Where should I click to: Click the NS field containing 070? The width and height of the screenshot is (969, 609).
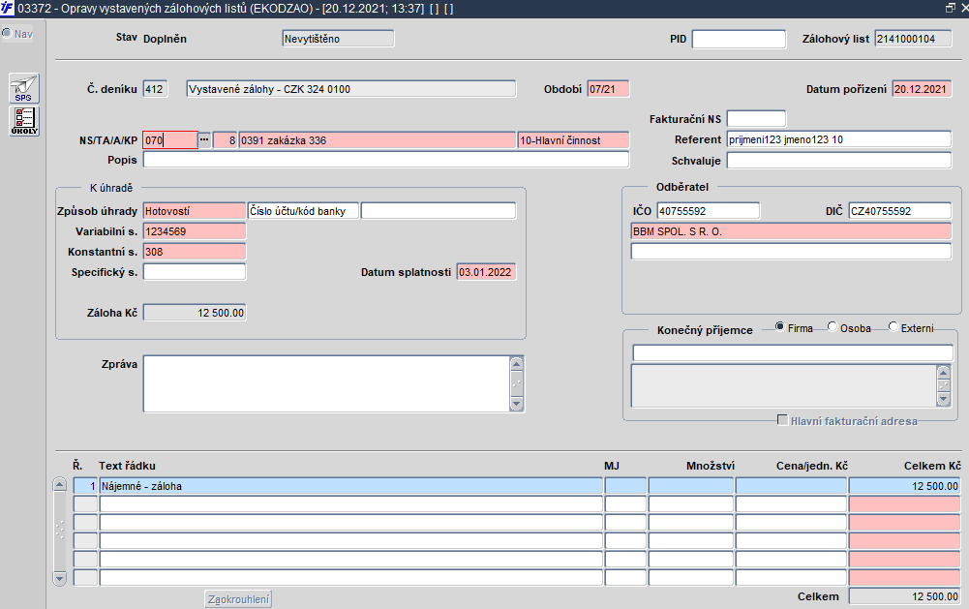coord(170,140)
